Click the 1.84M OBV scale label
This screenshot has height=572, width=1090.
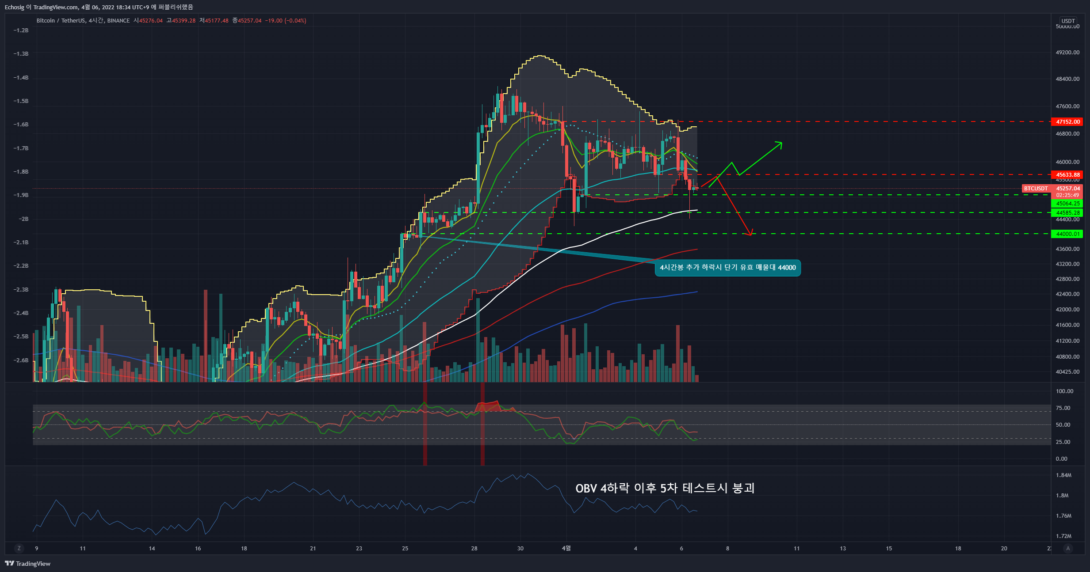1063,475
